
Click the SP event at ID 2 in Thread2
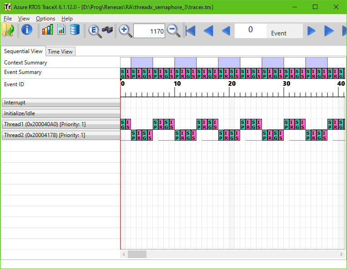pos(134,135)
